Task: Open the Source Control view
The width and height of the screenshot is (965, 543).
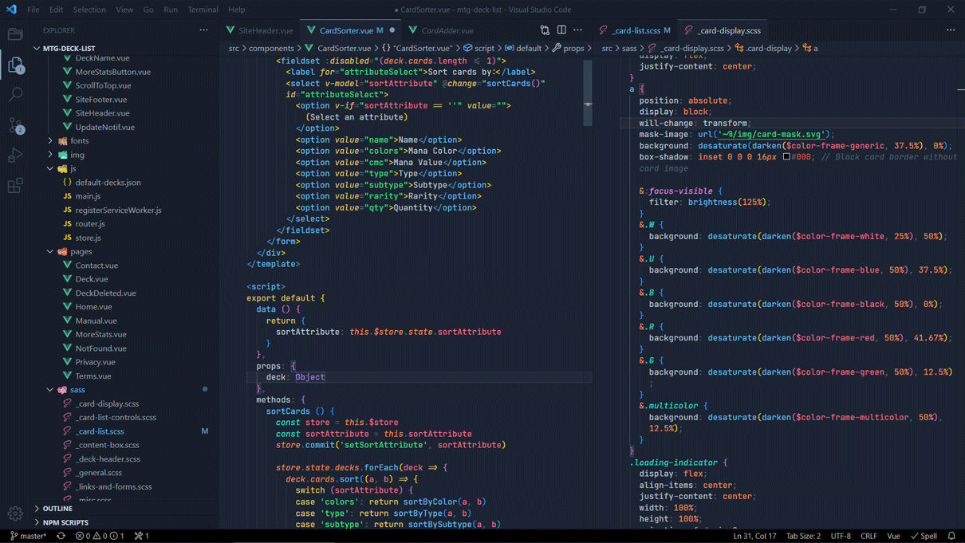Action: [15, 125]
